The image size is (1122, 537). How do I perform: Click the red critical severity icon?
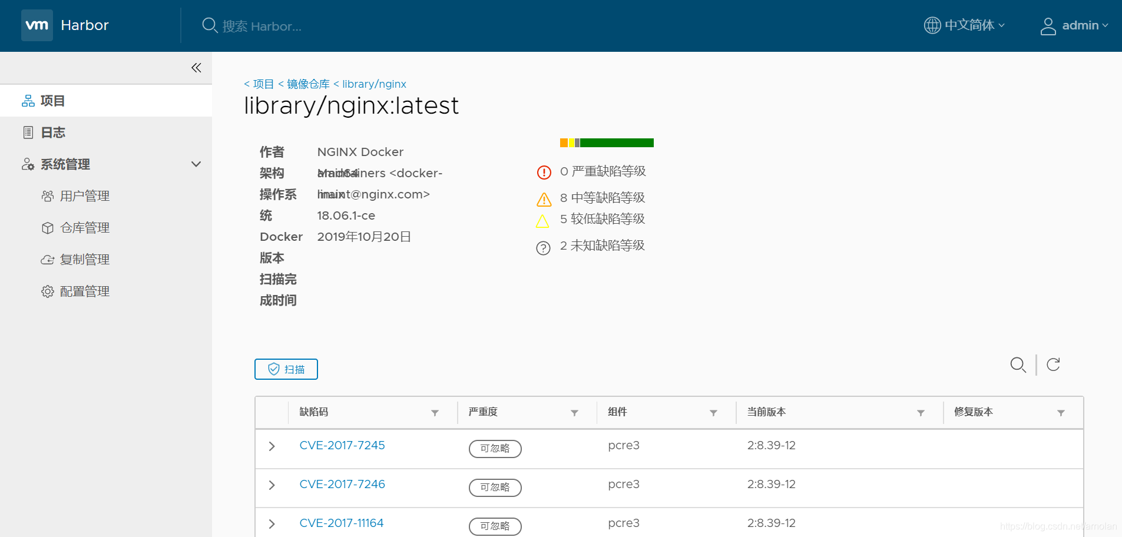click(x=544, y=173)
